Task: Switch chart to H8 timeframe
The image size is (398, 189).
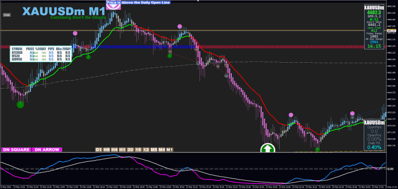Action: [106, 150]
